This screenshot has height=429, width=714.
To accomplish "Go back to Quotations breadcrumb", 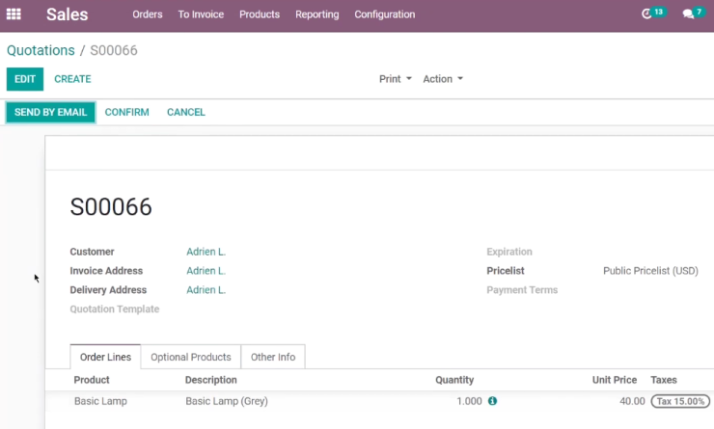I will [x=41, y=50].
